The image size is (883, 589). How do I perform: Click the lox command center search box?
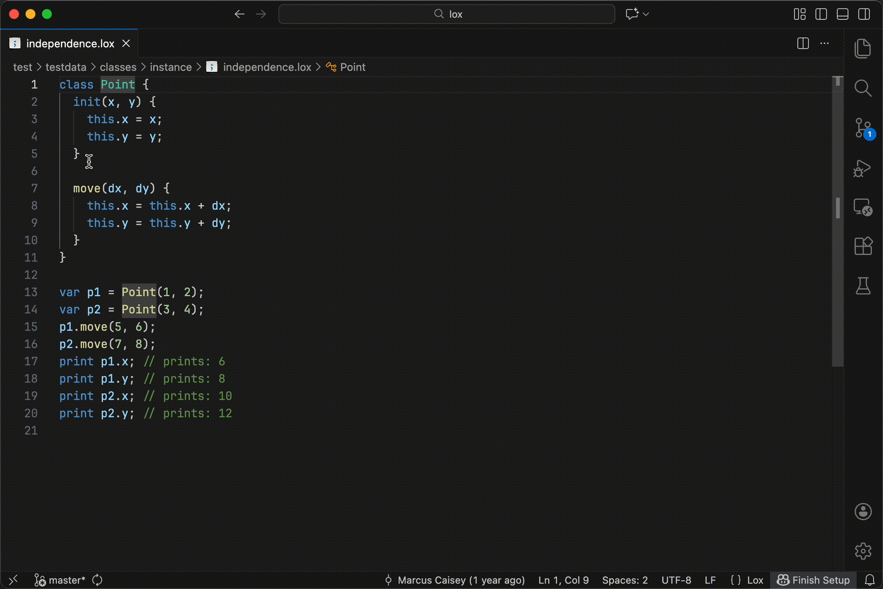click(x=447, y=14)
